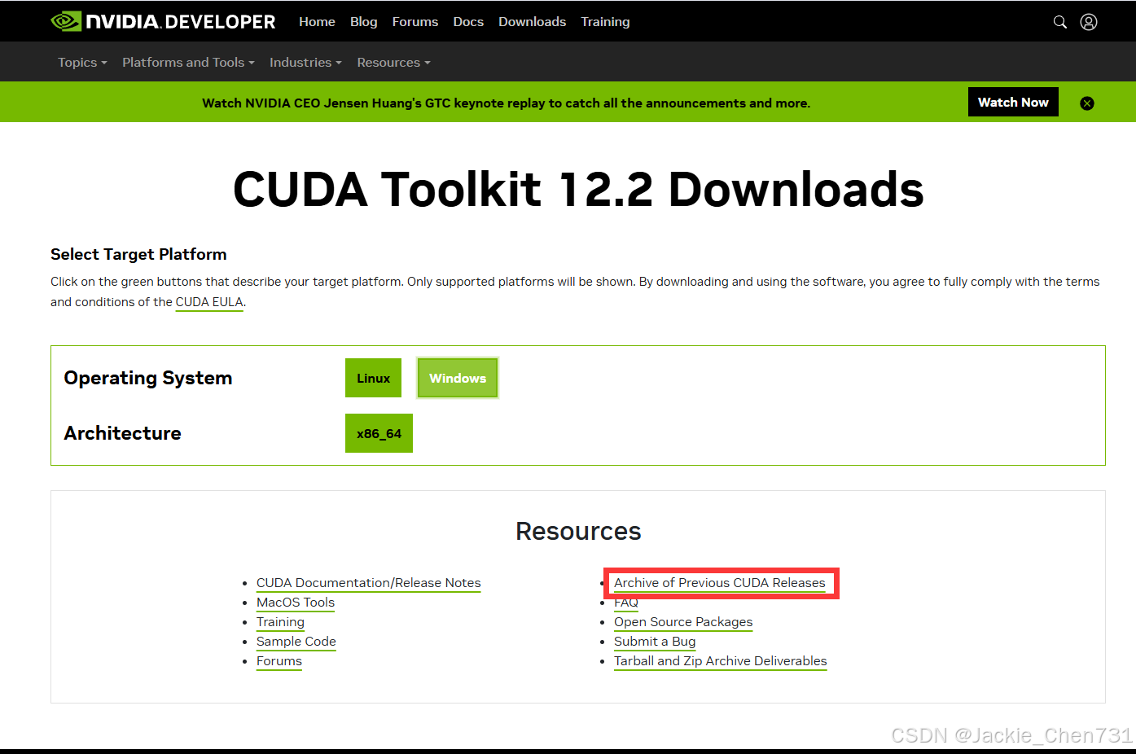View CUDA Documentation/Release Notes
The width and height of the screenshot is (1136, 754).
pyautogui.click(x=368, y=582)
